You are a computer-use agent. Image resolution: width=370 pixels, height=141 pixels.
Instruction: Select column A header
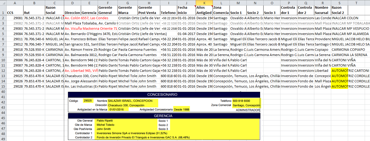coord(15,3)
